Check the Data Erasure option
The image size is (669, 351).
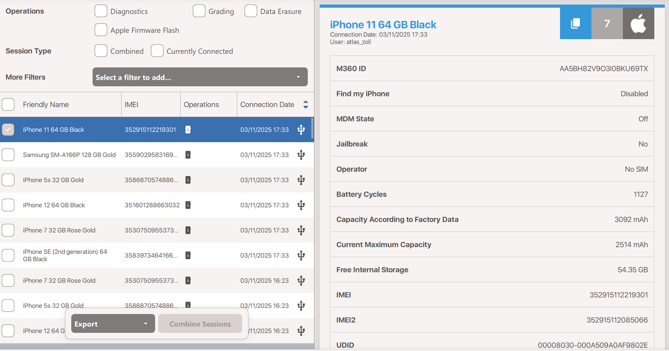[x=251, y=11]
